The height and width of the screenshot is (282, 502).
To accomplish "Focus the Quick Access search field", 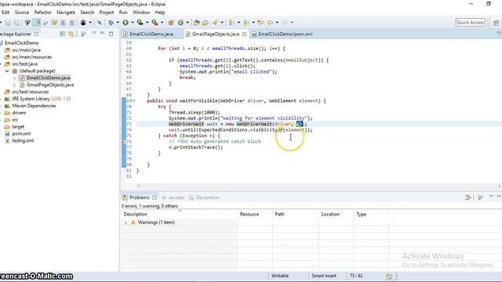I will [x=471, y=23].
